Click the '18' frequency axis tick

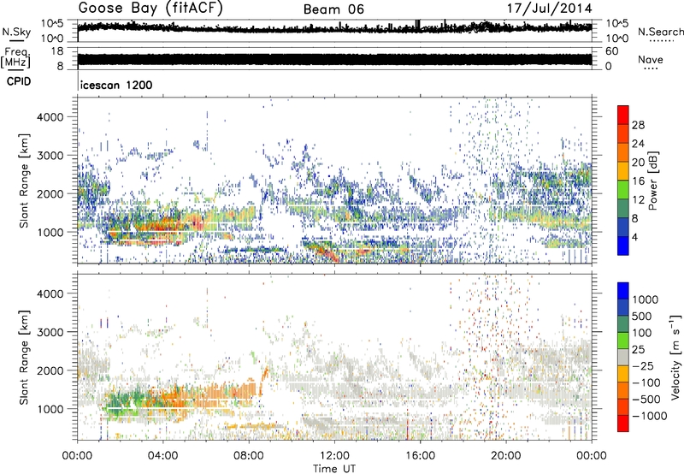[57, 51]
